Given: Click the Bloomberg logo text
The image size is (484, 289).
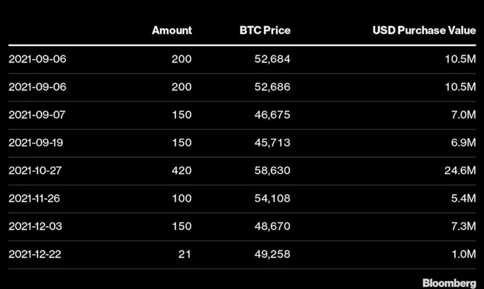Looking at the screenshot, I should point(449,283).
